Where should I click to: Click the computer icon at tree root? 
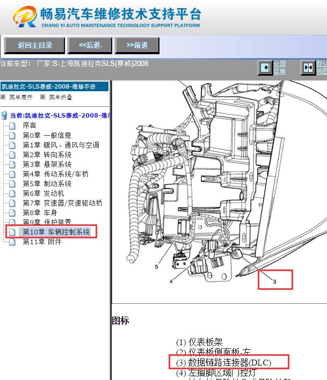click(4, 115)
